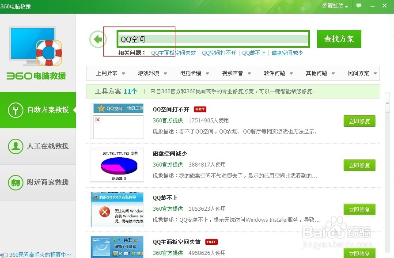Click the results list scrollbar handle
Viewport: 394px width, 258px height.
tap(387, 102)
